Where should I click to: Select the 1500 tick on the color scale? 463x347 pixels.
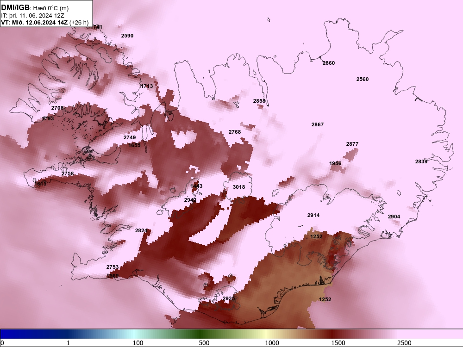tap(338, 343)
